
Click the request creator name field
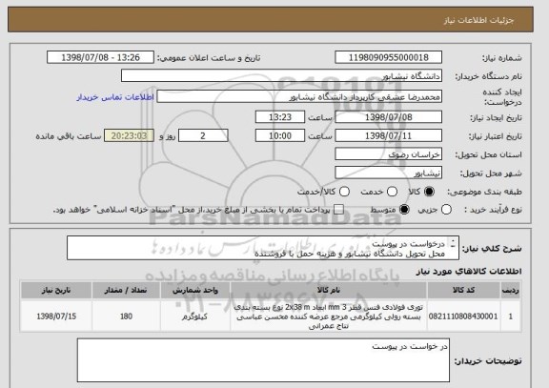point(299,96)
